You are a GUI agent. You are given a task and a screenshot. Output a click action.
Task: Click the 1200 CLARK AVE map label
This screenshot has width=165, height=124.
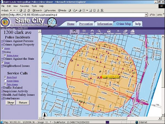pos(111,77)
